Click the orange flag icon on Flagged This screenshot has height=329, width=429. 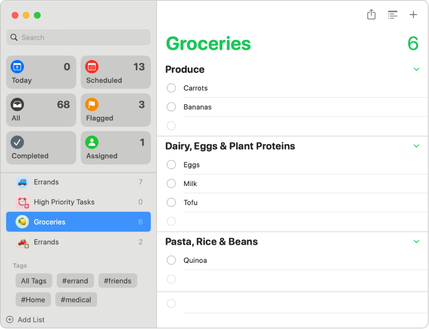point(92,104)
